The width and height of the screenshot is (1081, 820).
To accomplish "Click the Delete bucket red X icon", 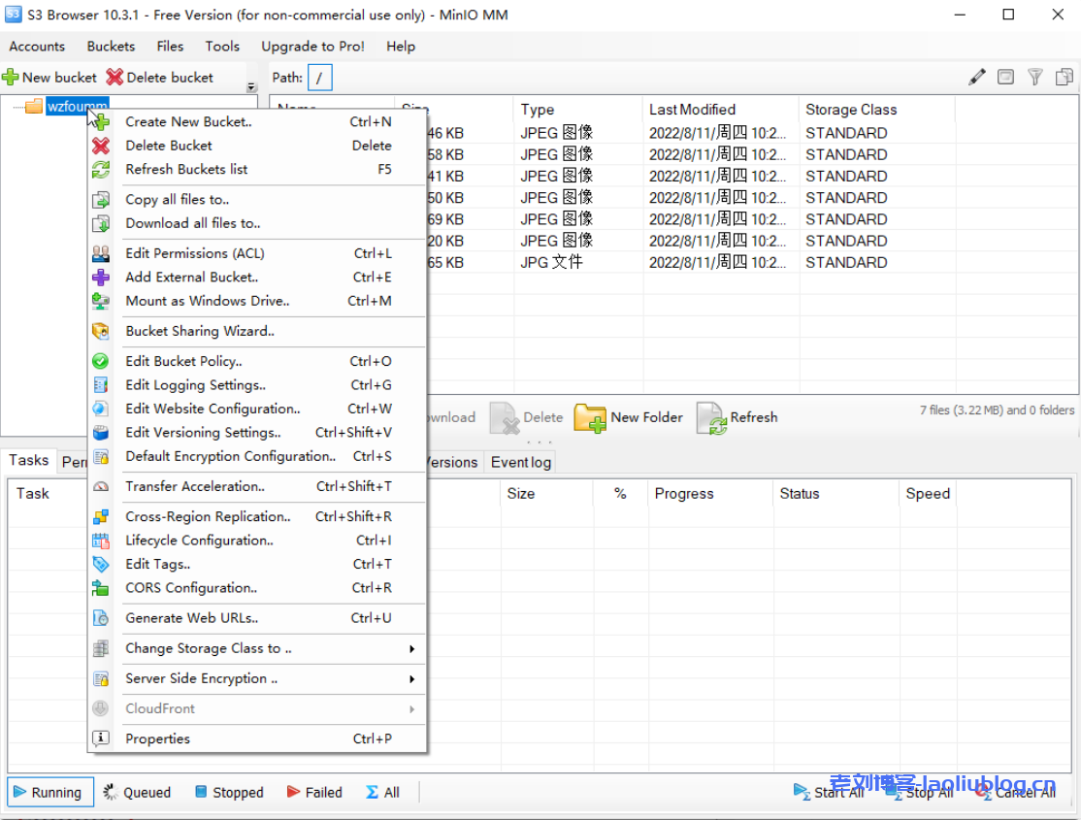I will coord(114,77).
